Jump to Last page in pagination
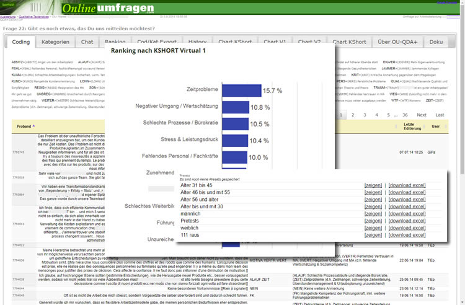This screenshot has width=465, height=305. (x=440, y=115)
